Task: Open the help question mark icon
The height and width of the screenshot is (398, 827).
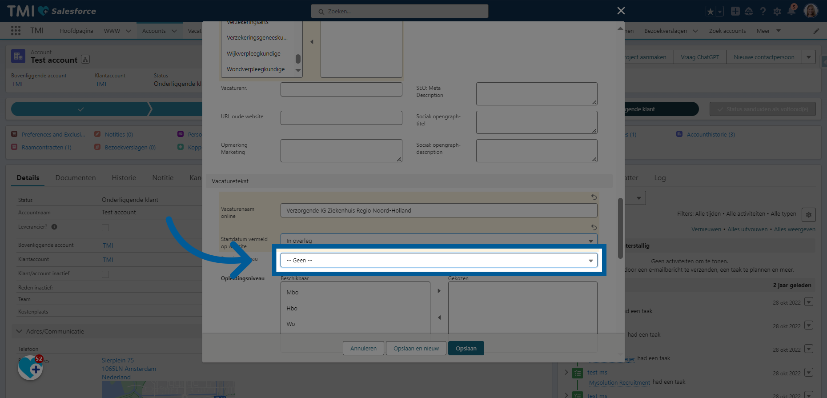Action: pos(763,11)
